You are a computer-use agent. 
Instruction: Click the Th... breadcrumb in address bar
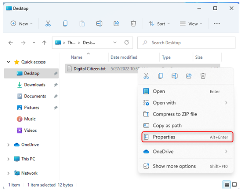71,43
